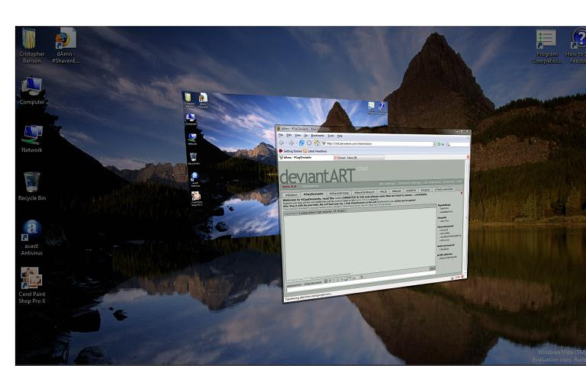Go to Firefox Home page icon
This screenshot has height=366, width=586.
317,143
